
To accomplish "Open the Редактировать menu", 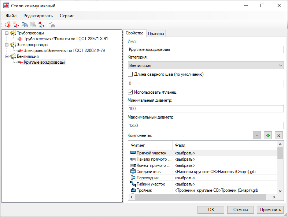I will [x=38, y=16].
